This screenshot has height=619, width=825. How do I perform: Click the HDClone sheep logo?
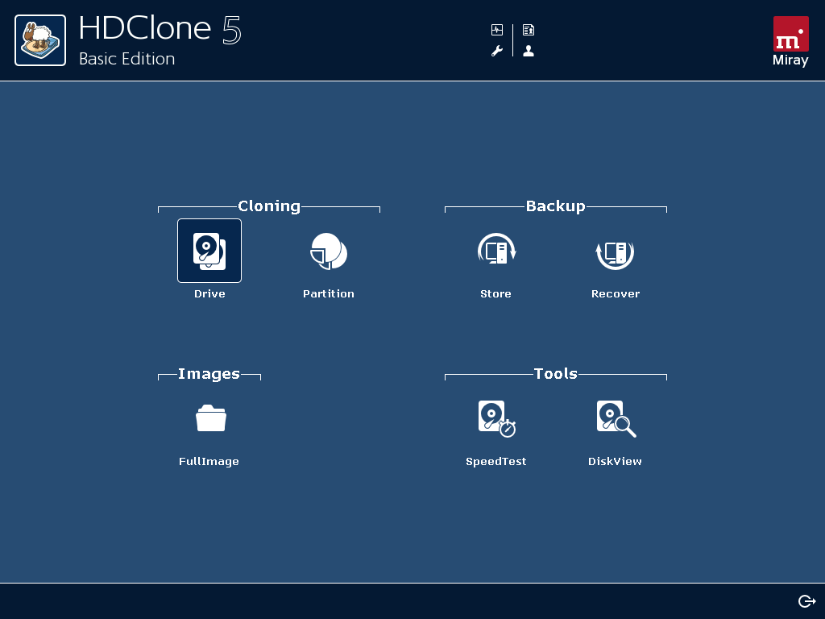click(x=40, y=40)
